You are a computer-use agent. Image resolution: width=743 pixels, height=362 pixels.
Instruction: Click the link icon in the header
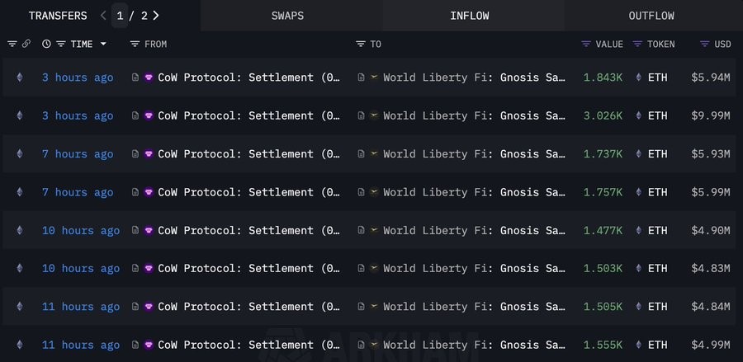click(26, 44)
